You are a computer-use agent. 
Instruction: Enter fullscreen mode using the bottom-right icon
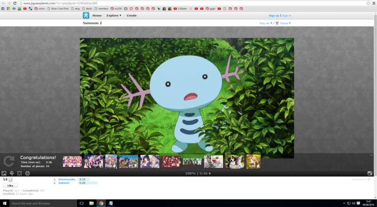[x=370, y=174]
